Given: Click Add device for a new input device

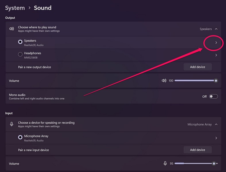Looking at the screenshot, I should pyautogui.click(x=198, y=150).
